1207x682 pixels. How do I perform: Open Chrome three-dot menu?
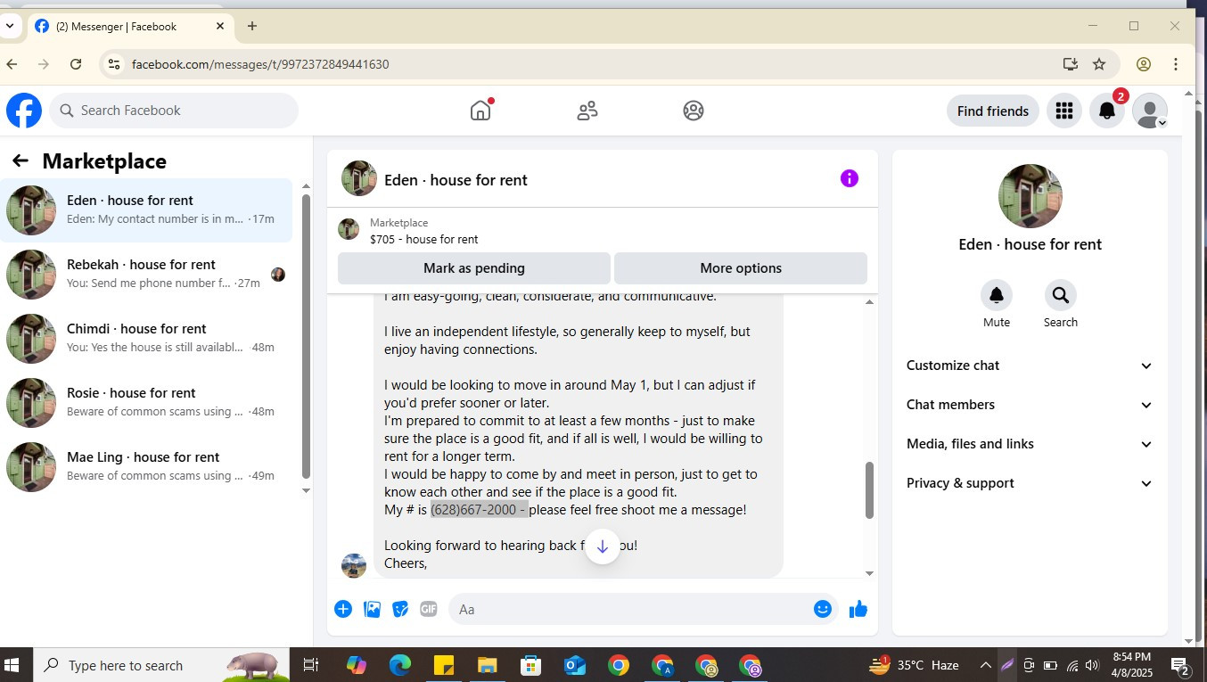click(x=1176, y=64)
